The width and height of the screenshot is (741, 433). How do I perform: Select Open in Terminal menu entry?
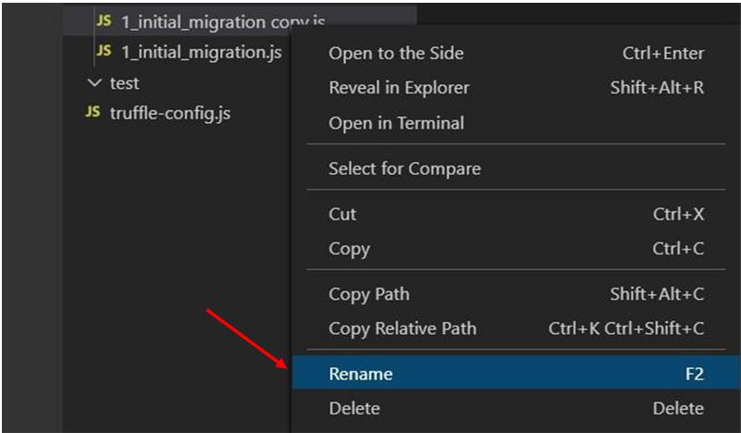point(396,123)
